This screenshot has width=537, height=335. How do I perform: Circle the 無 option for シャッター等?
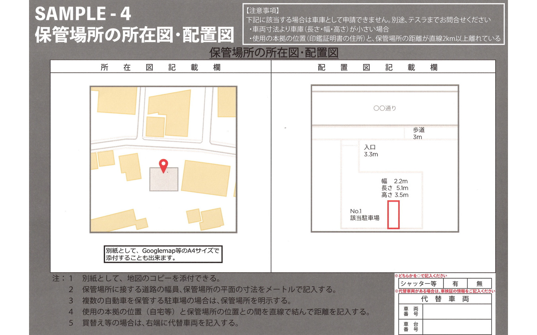point(479,283)
